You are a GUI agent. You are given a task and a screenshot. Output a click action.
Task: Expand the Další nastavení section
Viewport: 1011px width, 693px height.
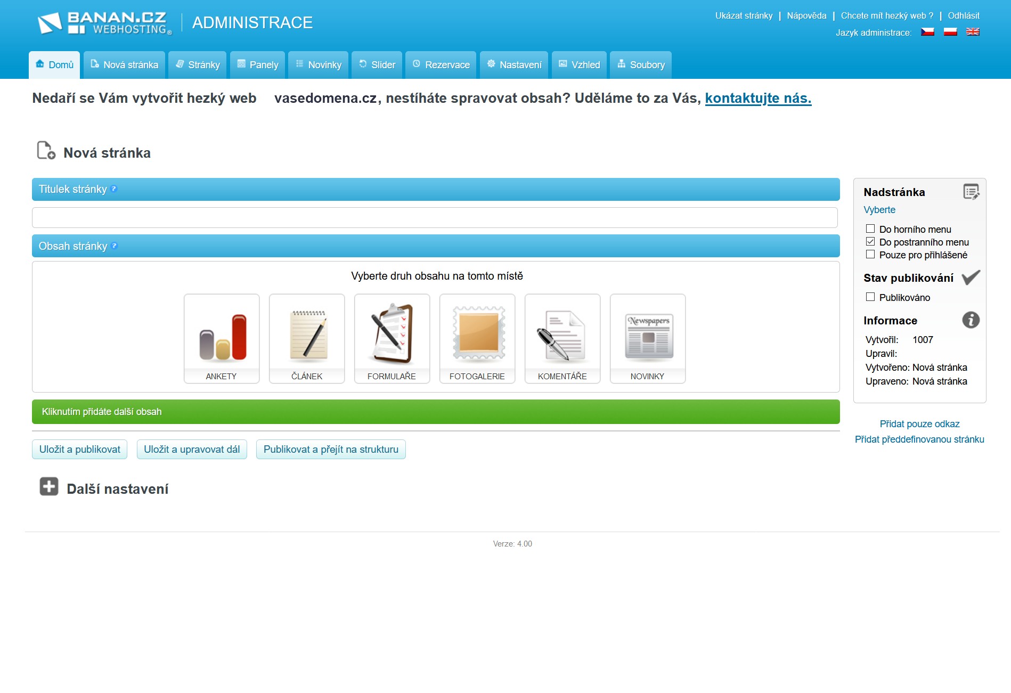pyautogui.click(x=50, y=487)
